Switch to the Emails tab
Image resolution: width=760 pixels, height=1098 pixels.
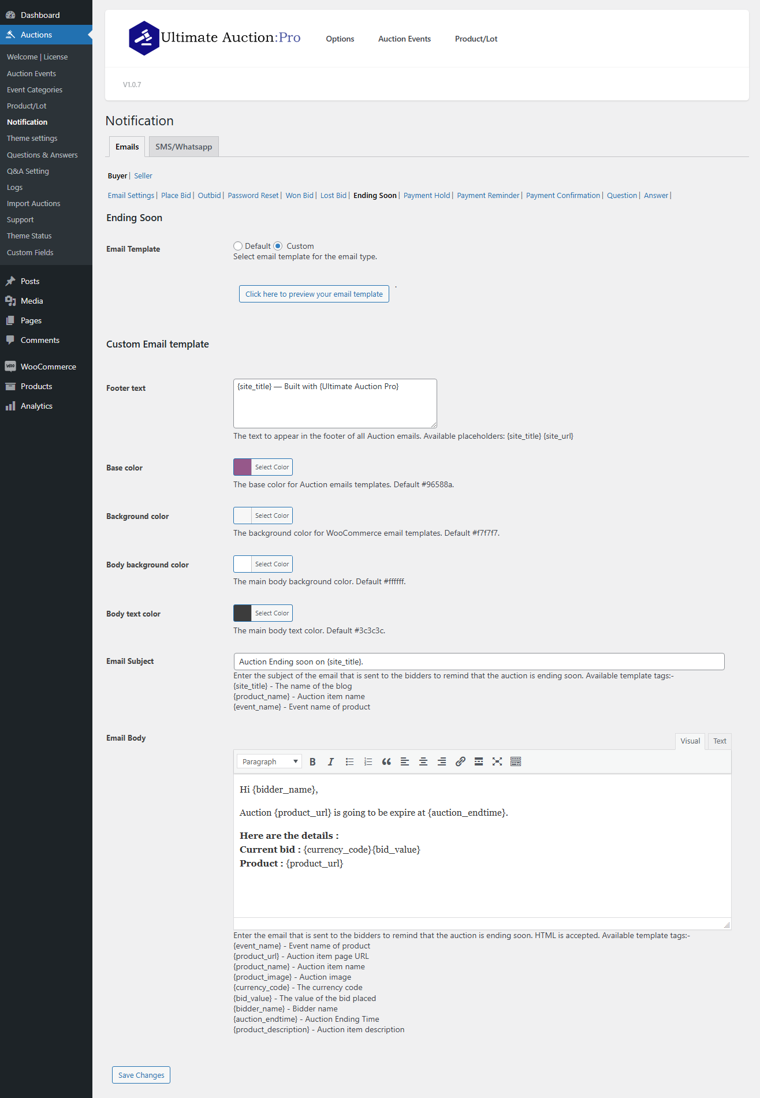(127, 147)
